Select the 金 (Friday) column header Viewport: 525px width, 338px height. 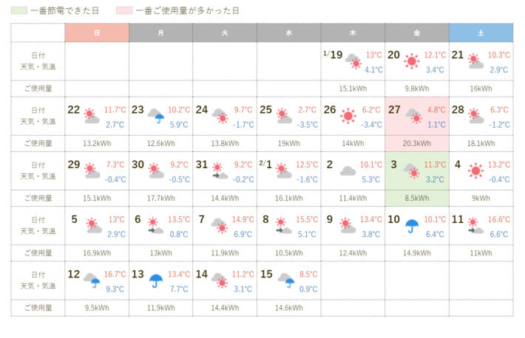[x=416, y=32]
